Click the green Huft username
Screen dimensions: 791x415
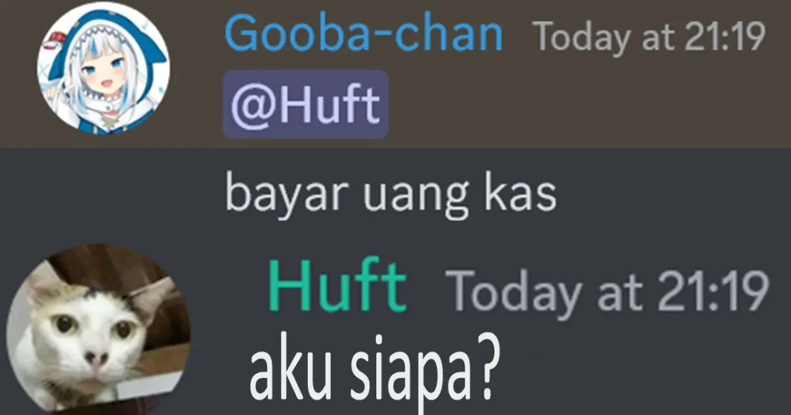tap(337, 287)
